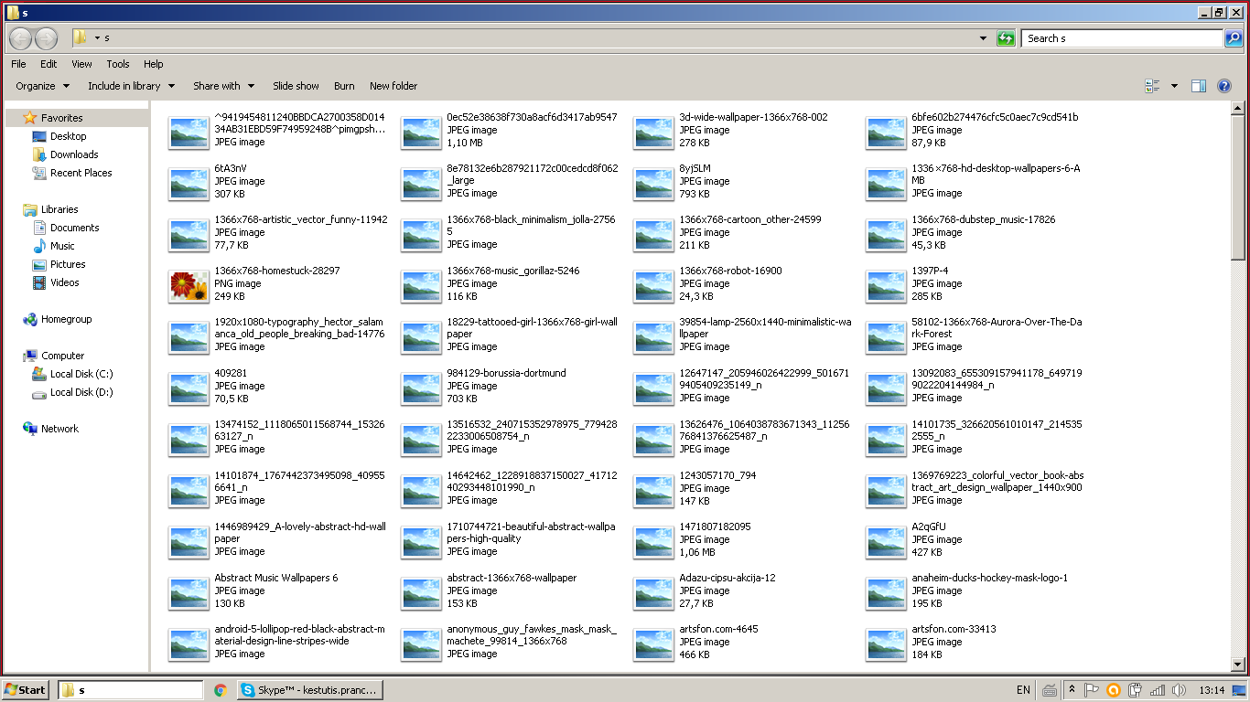1250x702 pixels.
Task: Switch to the Skype taskbar window
Action: tap(309, 690)
